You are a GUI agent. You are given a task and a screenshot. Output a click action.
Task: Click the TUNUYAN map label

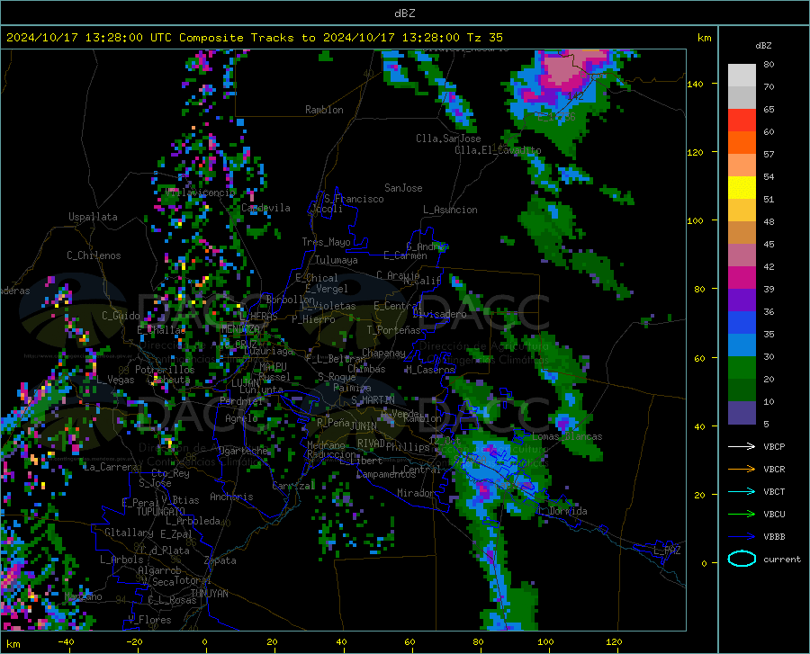209,594
